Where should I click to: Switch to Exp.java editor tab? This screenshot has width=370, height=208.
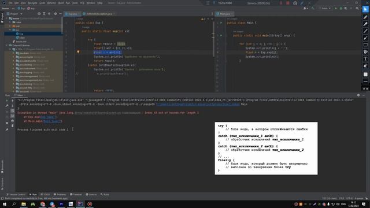point(72,14)
